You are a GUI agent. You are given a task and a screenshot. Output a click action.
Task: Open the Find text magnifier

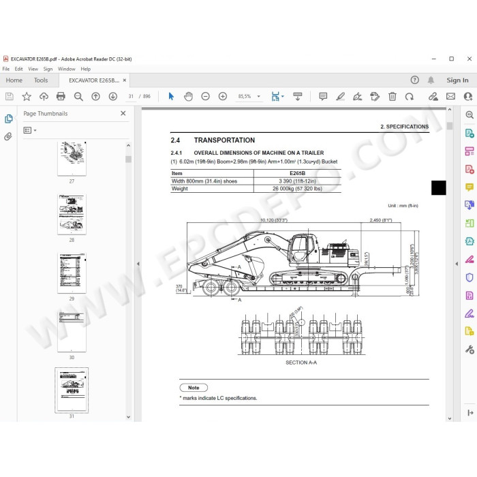coord(78,97)
